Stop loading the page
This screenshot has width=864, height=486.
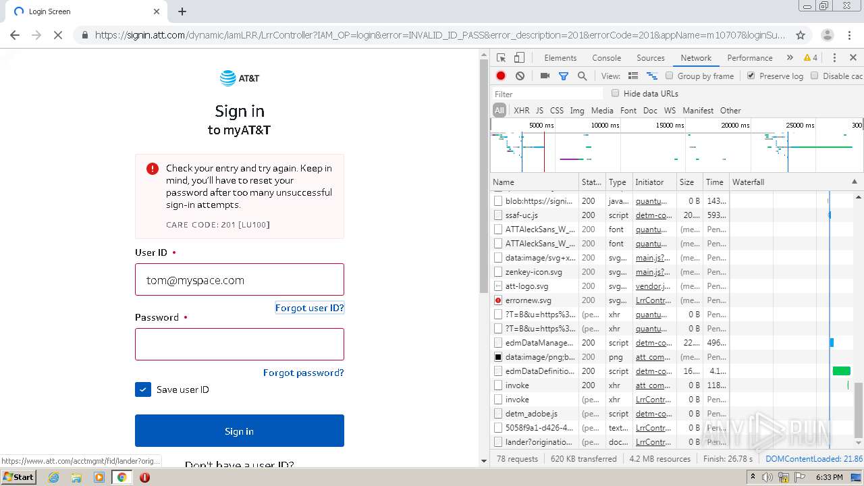click(x=58, y=35)
